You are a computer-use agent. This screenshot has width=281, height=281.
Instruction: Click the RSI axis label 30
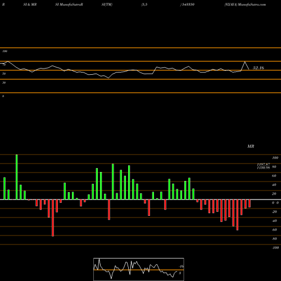(4, 83)
